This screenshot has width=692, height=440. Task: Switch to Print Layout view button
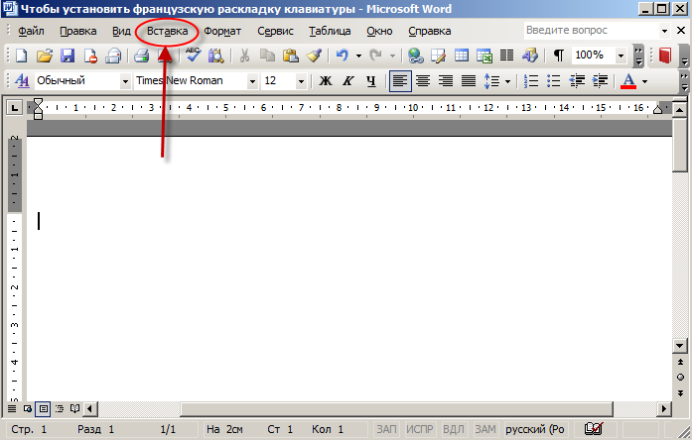44,408
